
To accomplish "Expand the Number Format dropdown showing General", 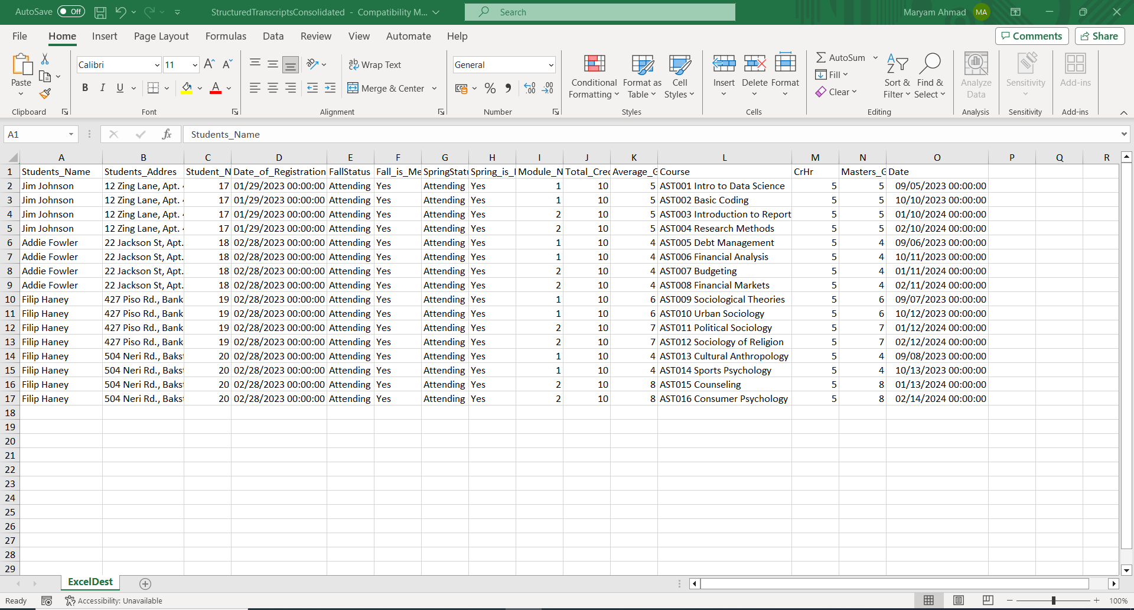I will click(x=550, y=64).
